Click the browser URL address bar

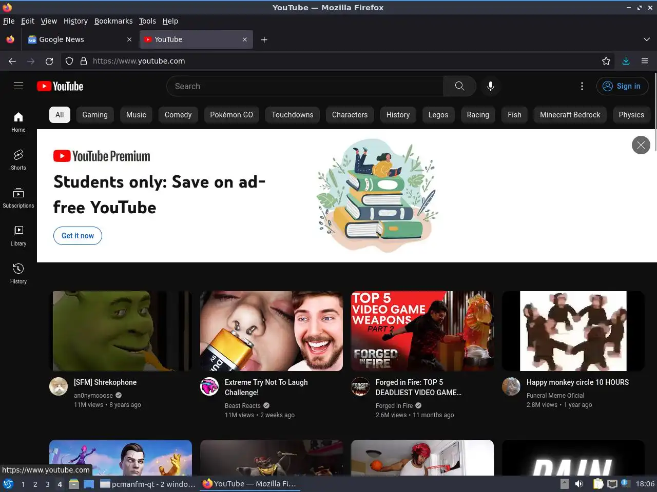coord(339,61)
